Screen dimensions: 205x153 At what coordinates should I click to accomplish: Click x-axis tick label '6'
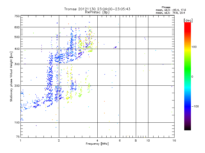(120, 141)
